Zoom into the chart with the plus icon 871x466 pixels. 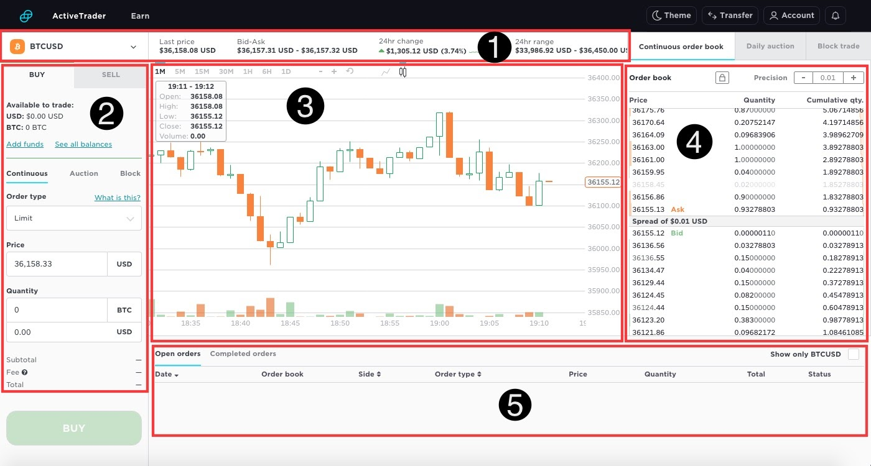[x=334, y=71]
